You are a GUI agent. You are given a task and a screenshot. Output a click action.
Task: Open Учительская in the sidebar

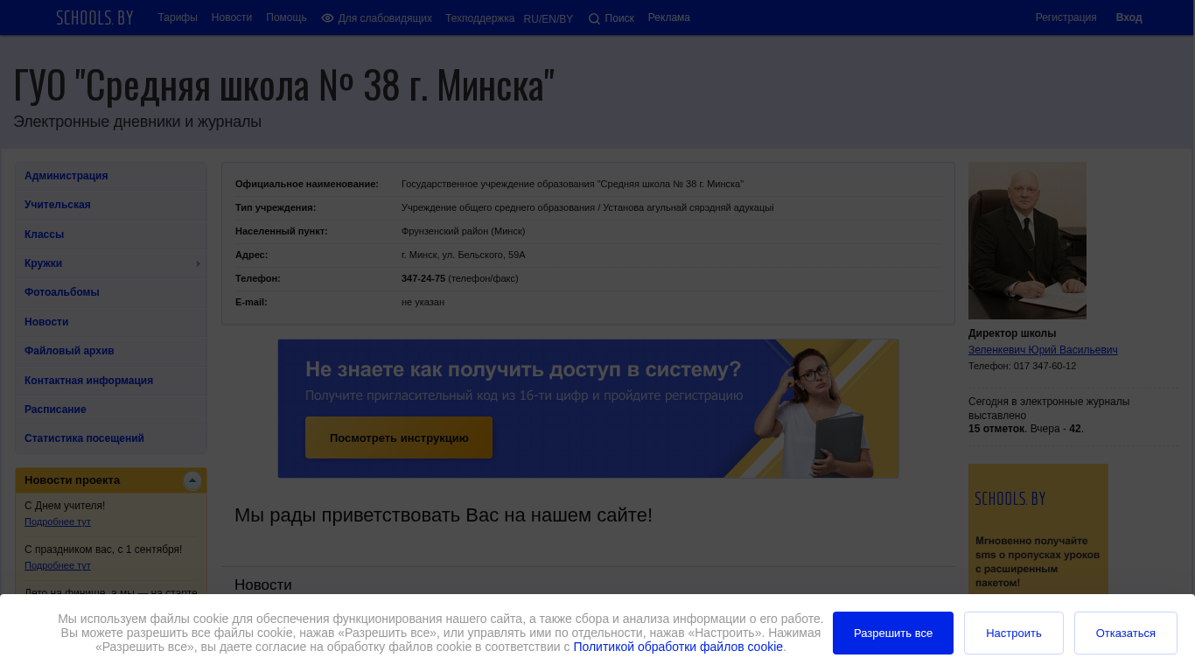click(111, 205)
